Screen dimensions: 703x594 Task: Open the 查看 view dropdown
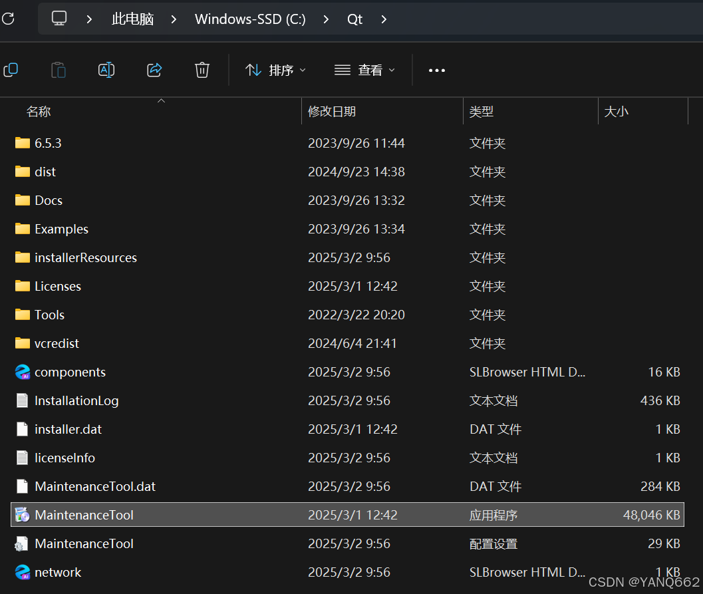pyautogui.click(x=365, y=71)
